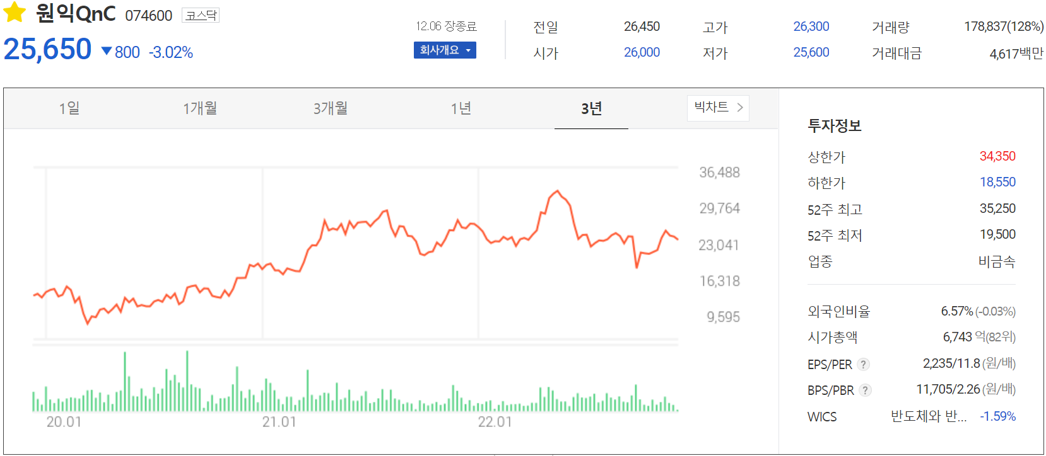This screenshot has width=1046, height=456.
Task: Click the 하한가 value 18,550
Action: (997, 182)
